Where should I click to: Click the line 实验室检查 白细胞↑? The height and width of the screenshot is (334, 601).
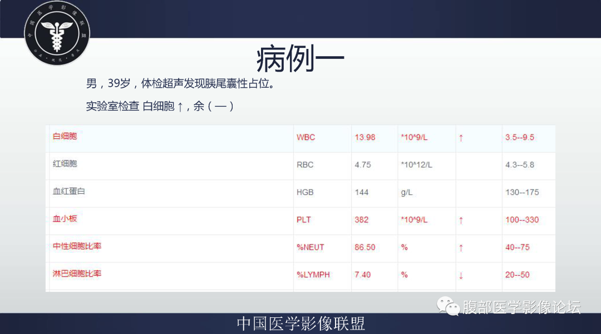[x=160, y=106]
